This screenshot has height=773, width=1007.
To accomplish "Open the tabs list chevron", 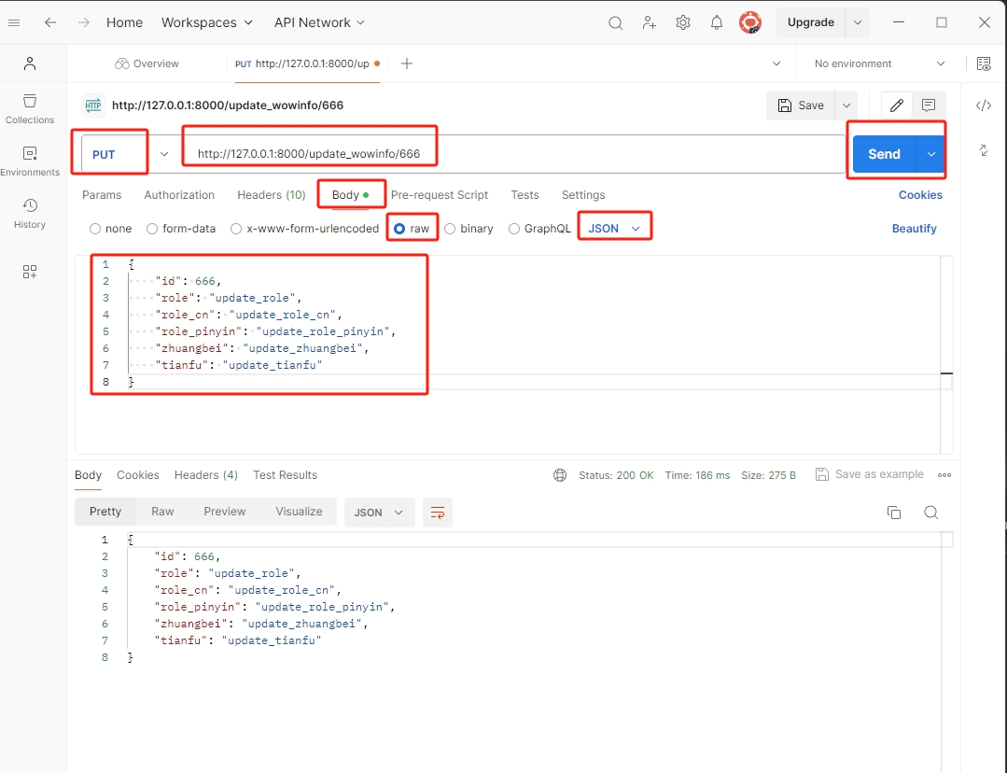I will click(776, 63).
